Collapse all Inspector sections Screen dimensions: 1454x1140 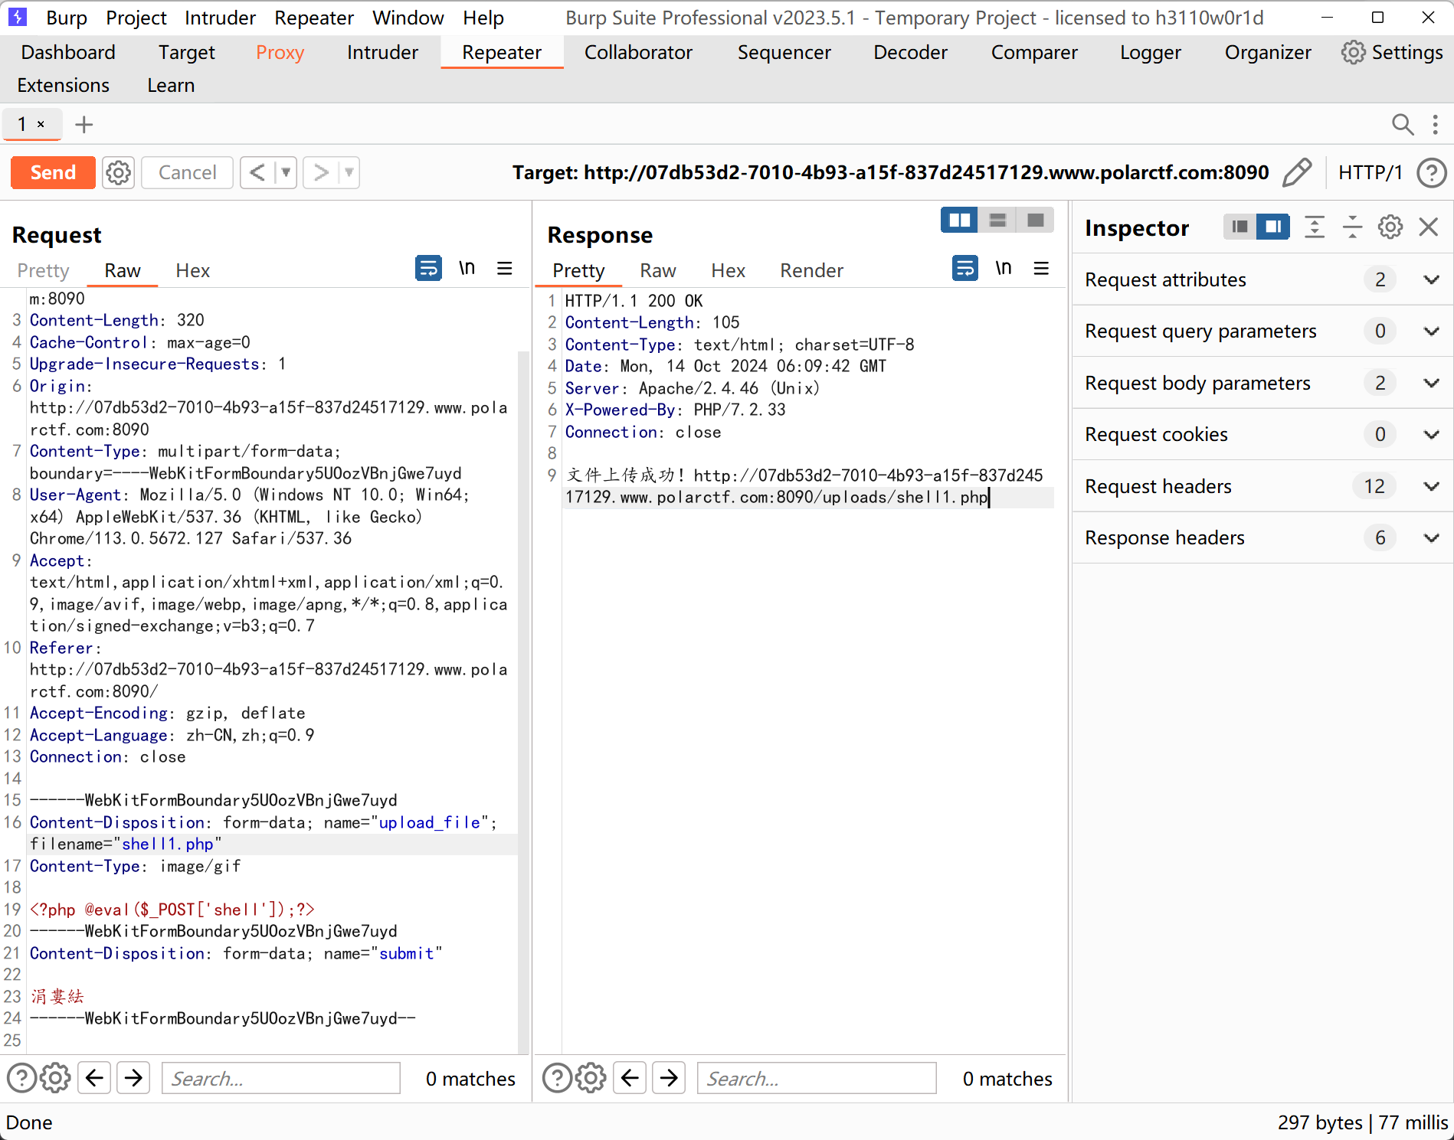[1352, 227]
